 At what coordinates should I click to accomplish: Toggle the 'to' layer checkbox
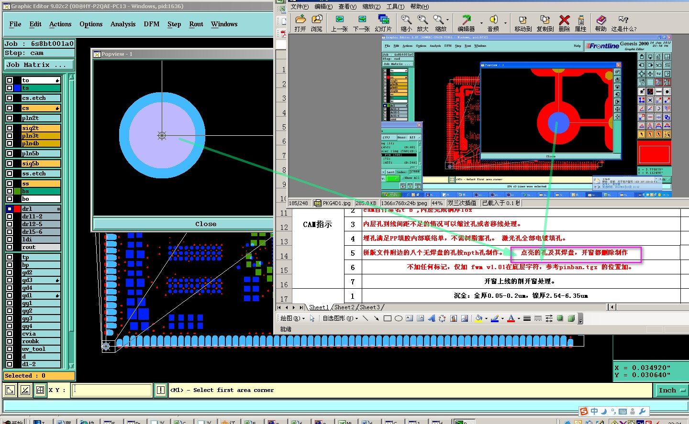pos(10,80)
